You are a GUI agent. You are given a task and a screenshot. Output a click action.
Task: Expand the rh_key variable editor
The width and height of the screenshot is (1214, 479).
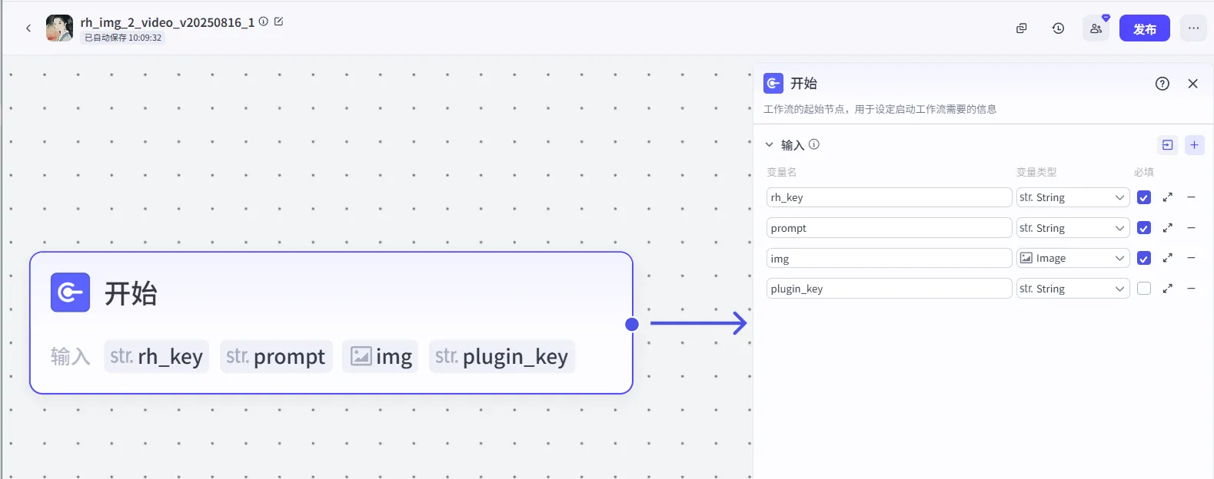(x=1167, y=197)
